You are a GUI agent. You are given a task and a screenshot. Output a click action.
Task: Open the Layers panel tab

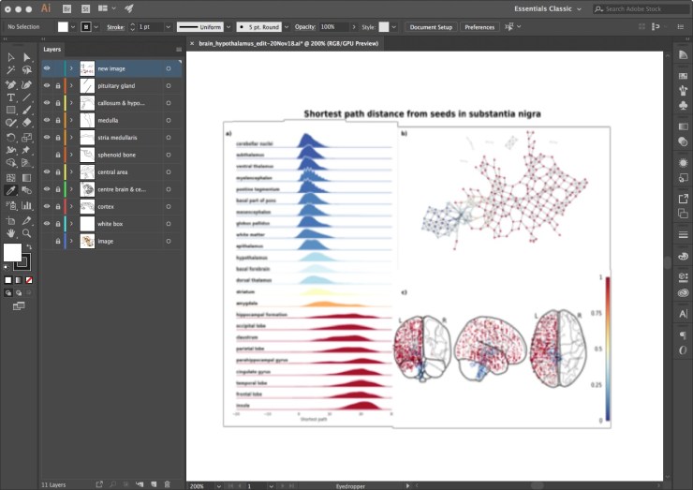click(x=53, y=50)
